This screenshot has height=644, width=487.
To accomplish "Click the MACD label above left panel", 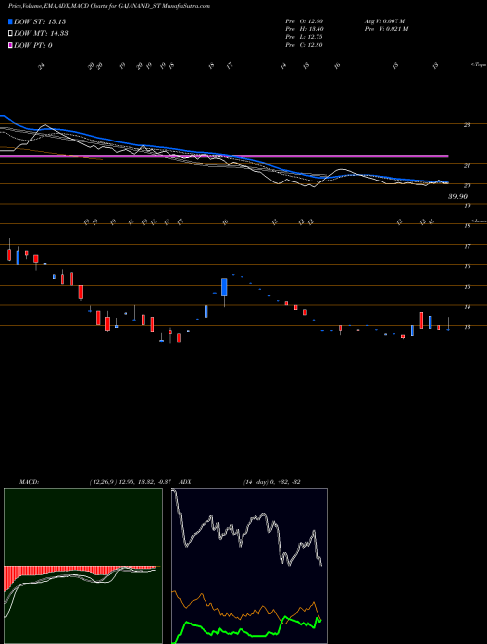I will click(x=29, y=482).
